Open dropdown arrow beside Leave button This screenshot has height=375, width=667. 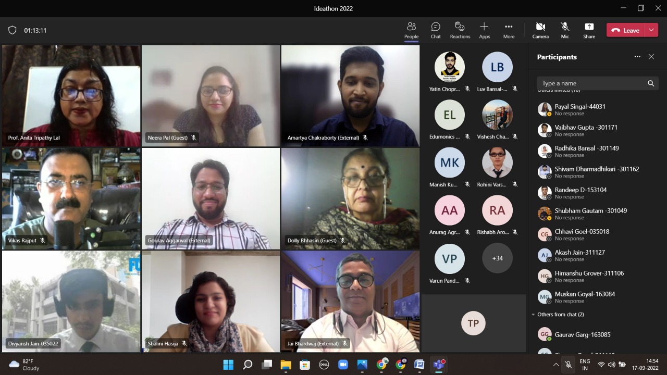651,30
